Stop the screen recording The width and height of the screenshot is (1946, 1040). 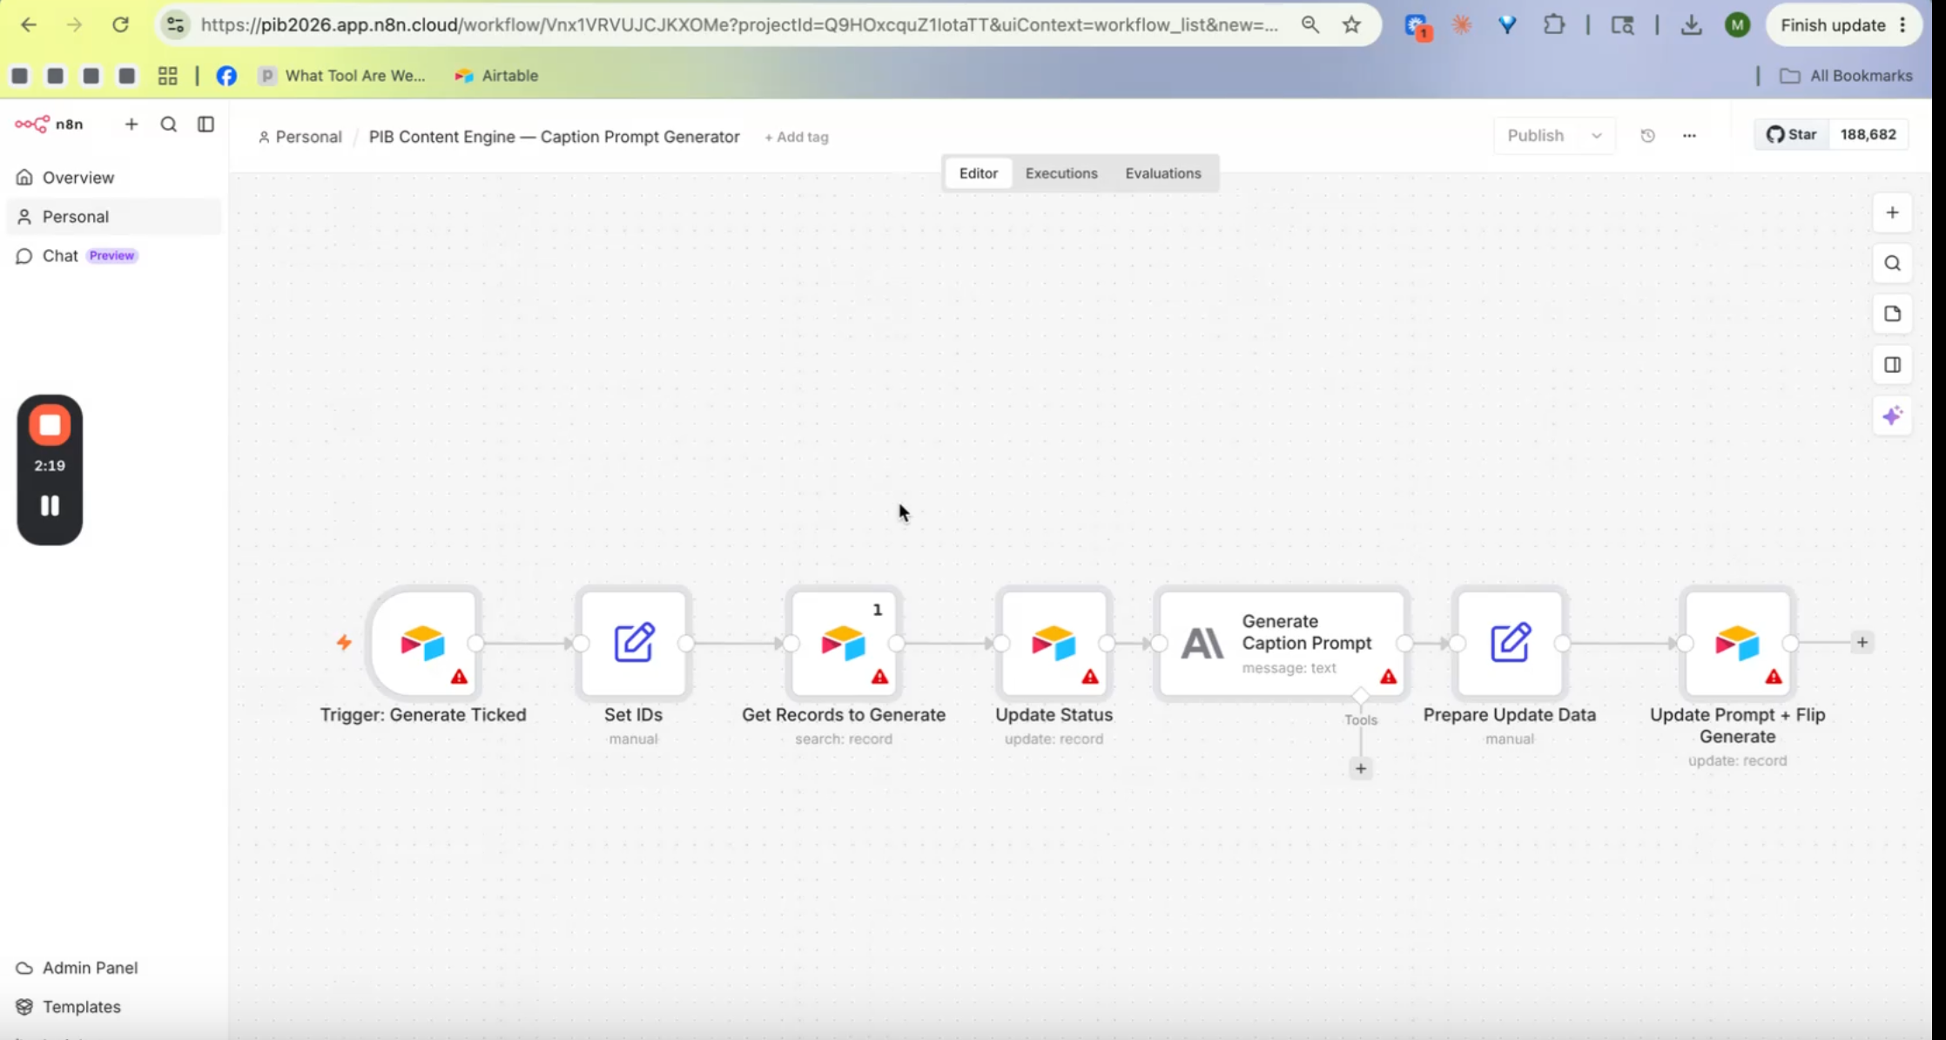coord(50,426)
